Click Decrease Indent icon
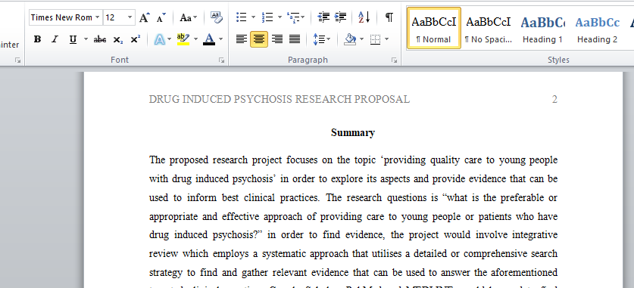Image resolution: width=634 pixels, height=288 pixels. pyautogui.click(x=323, y=17)
